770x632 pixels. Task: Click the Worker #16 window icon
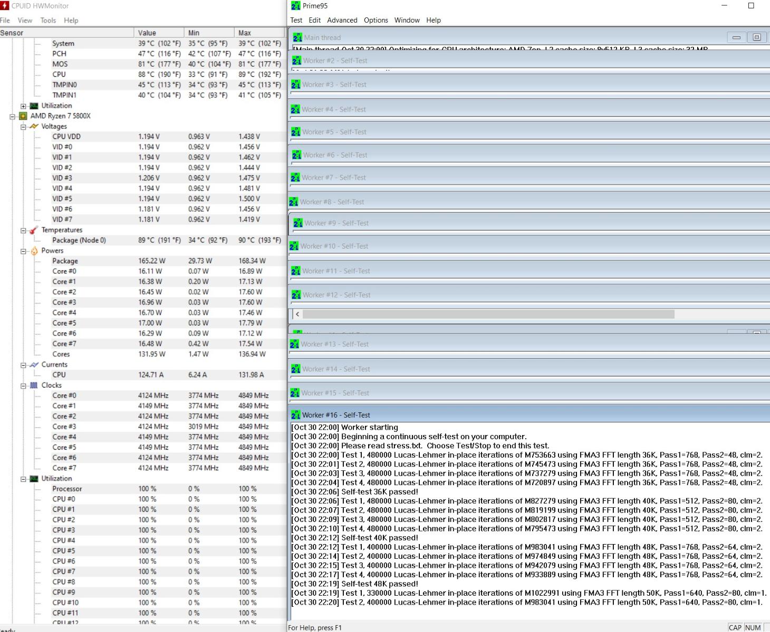click(295, 415)
